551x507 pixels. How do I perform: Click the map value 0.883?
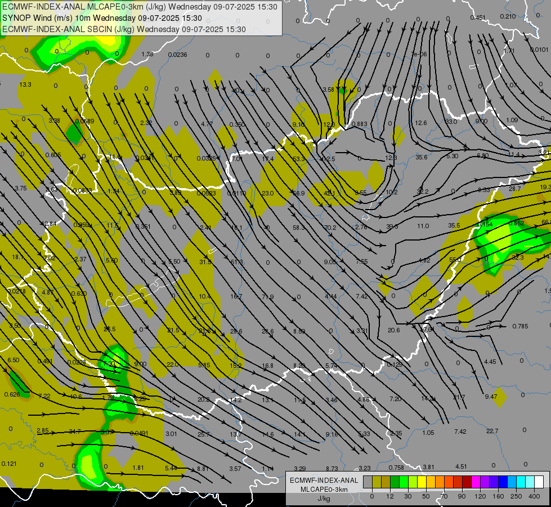(360, 124)
